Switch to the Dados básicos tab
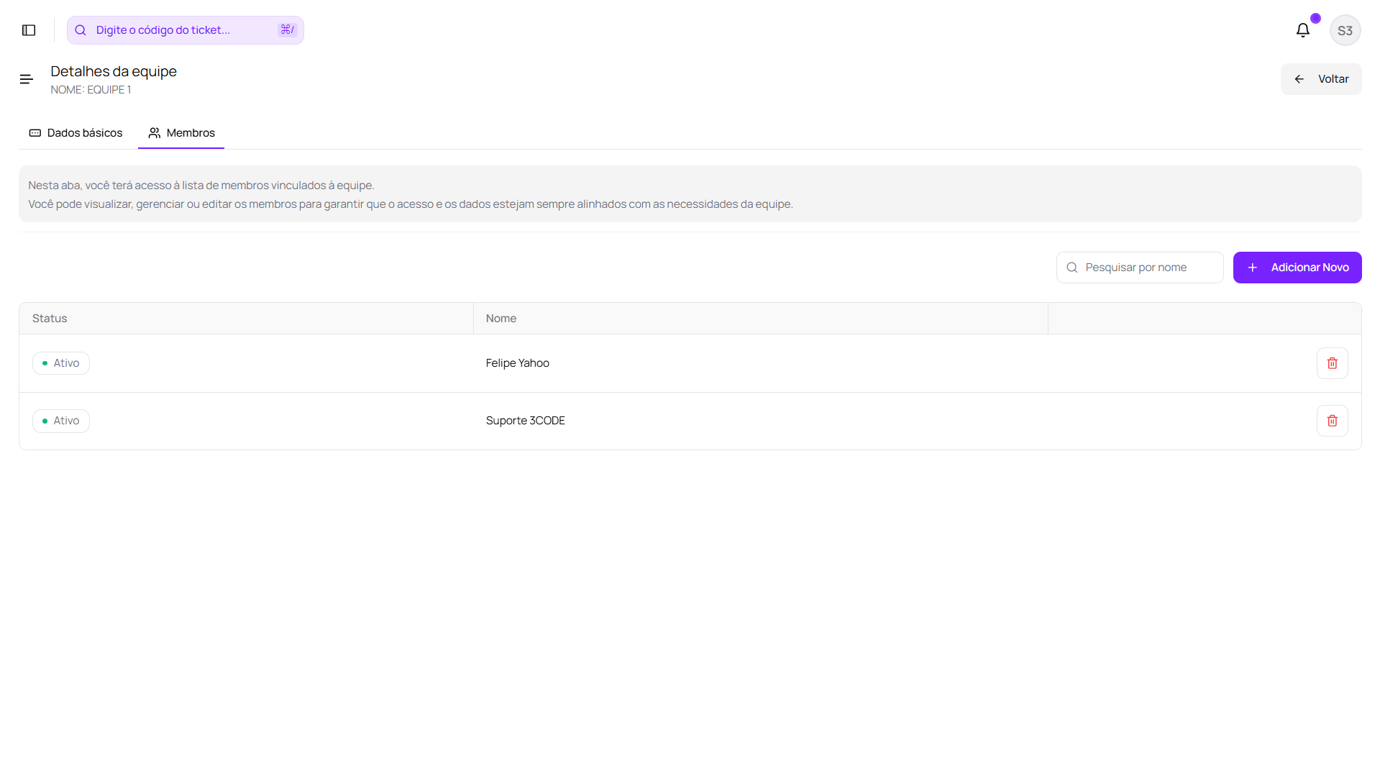Screen dimensions: 1380x776 (76, 133)
